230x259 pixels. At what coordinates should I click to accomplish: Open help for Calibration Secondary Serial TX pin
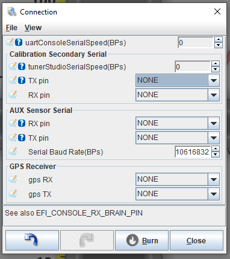[22, 80]
